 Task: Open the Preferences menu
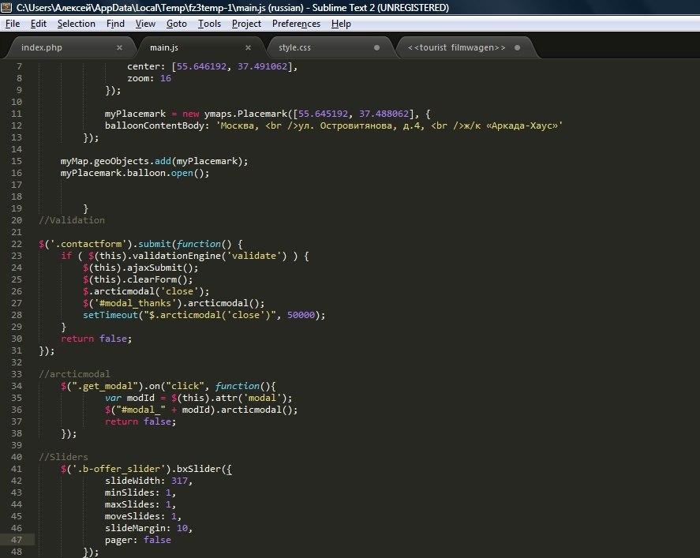click(x=296, y=24)
